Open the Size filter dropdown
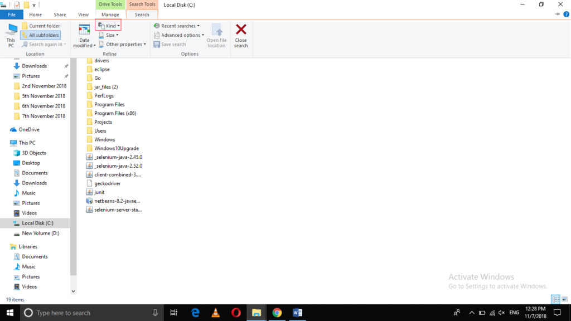The image size is (571, 321). click(x=108, y=35)
